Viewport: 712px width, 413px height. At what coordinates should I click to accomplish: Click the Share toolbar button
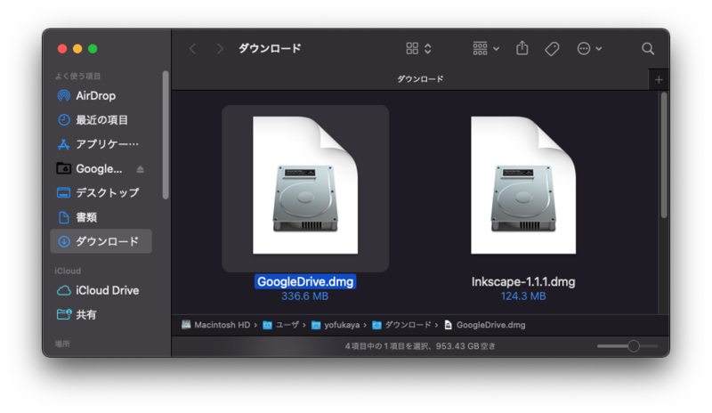[x=522, y=48]
